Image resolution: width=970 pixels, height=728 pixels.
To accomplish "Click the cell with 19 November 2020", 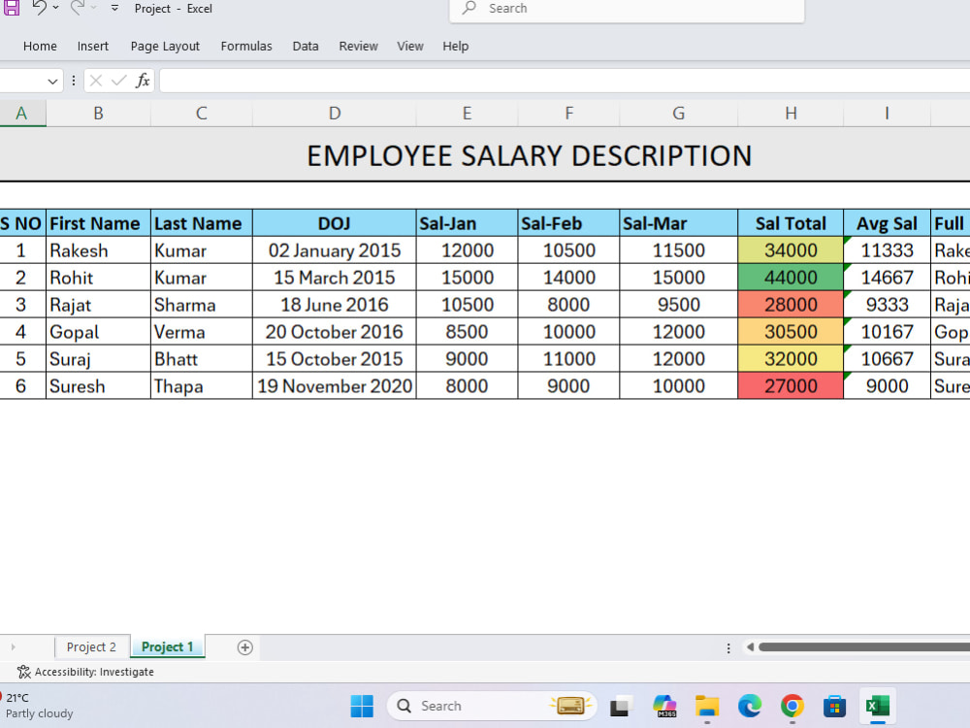I will [334, 385].
